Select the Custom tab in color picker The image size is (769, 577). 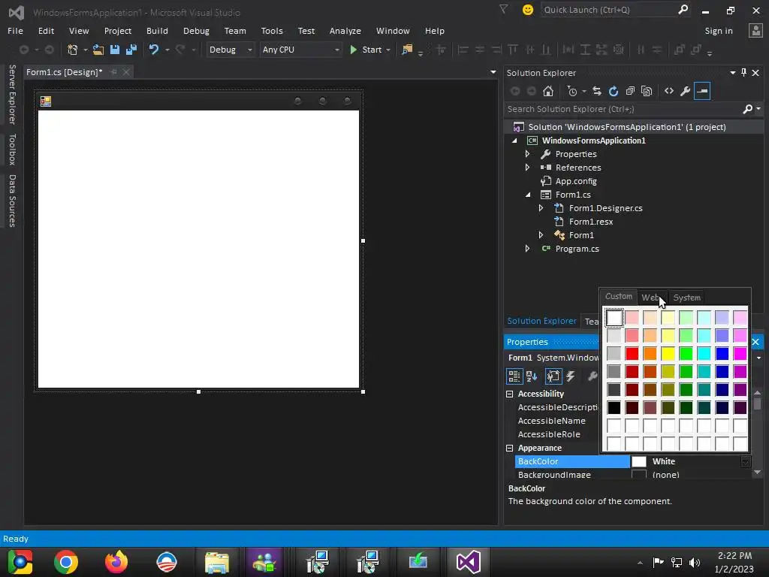(x=619, y=296)
